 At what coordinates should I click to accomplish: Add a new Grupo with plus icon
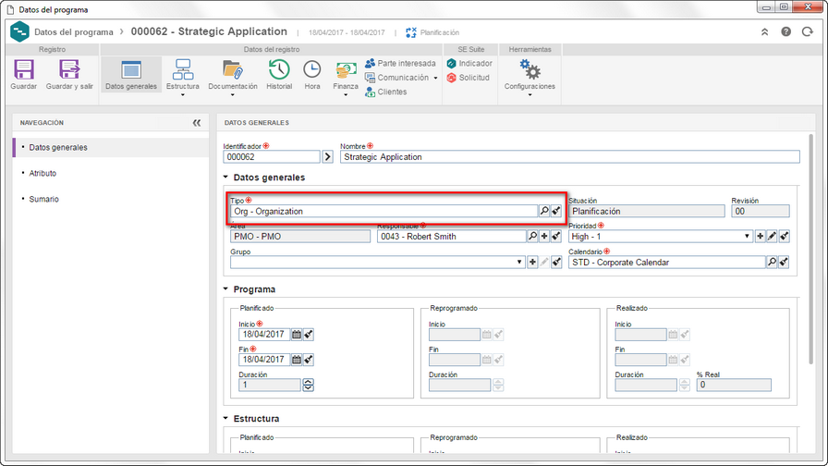pyautogui.click(x=533, y=262)
